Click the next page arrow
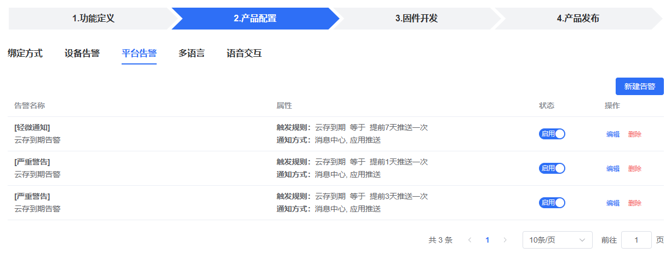Viewport: 671px width, 253px height. click(x=504, y=240)
